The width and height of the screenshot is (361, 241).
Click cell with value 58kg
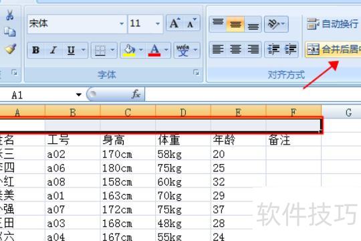[x=183, y=153]
